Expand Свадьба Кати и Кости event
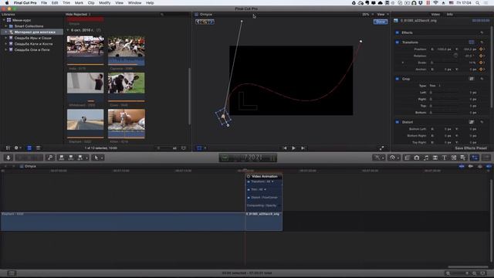 click(x=6, y=44)
